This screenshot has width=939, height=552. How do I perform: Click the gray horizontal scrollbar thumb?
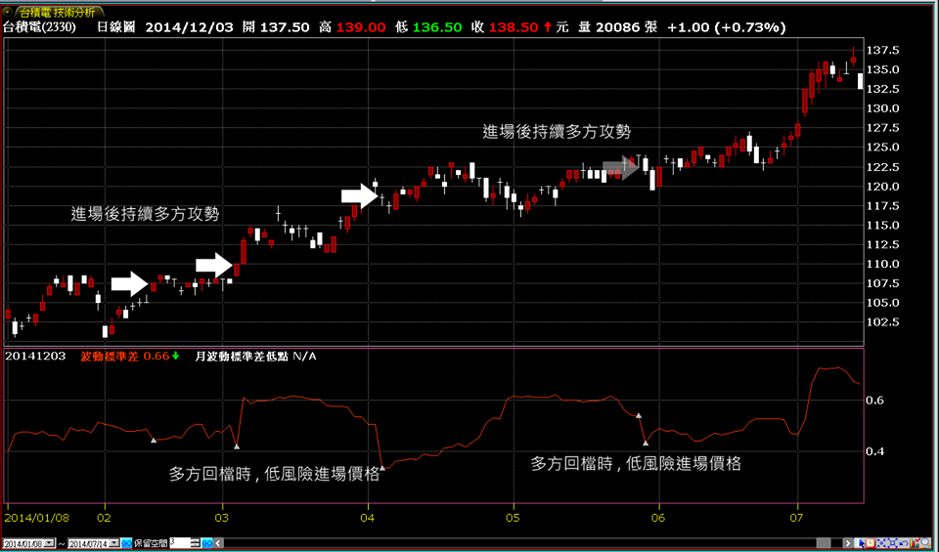pos(824,543)
